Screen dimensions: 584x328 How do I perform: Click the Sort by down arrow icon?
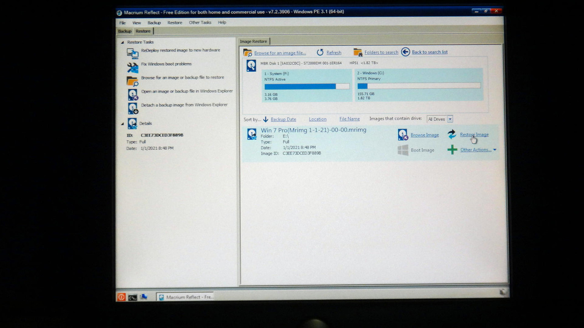pyautogui.click(x=266, y=119)
